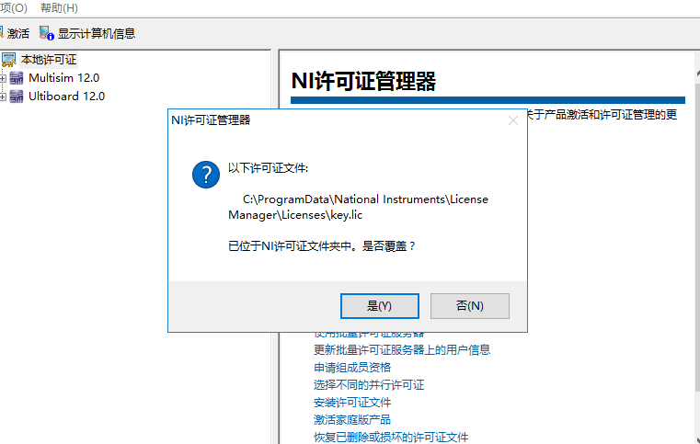The width and height of the screenshot is (700, 444).
Task: Open link 选择不同的并行许可证
Action: (369, 384)
